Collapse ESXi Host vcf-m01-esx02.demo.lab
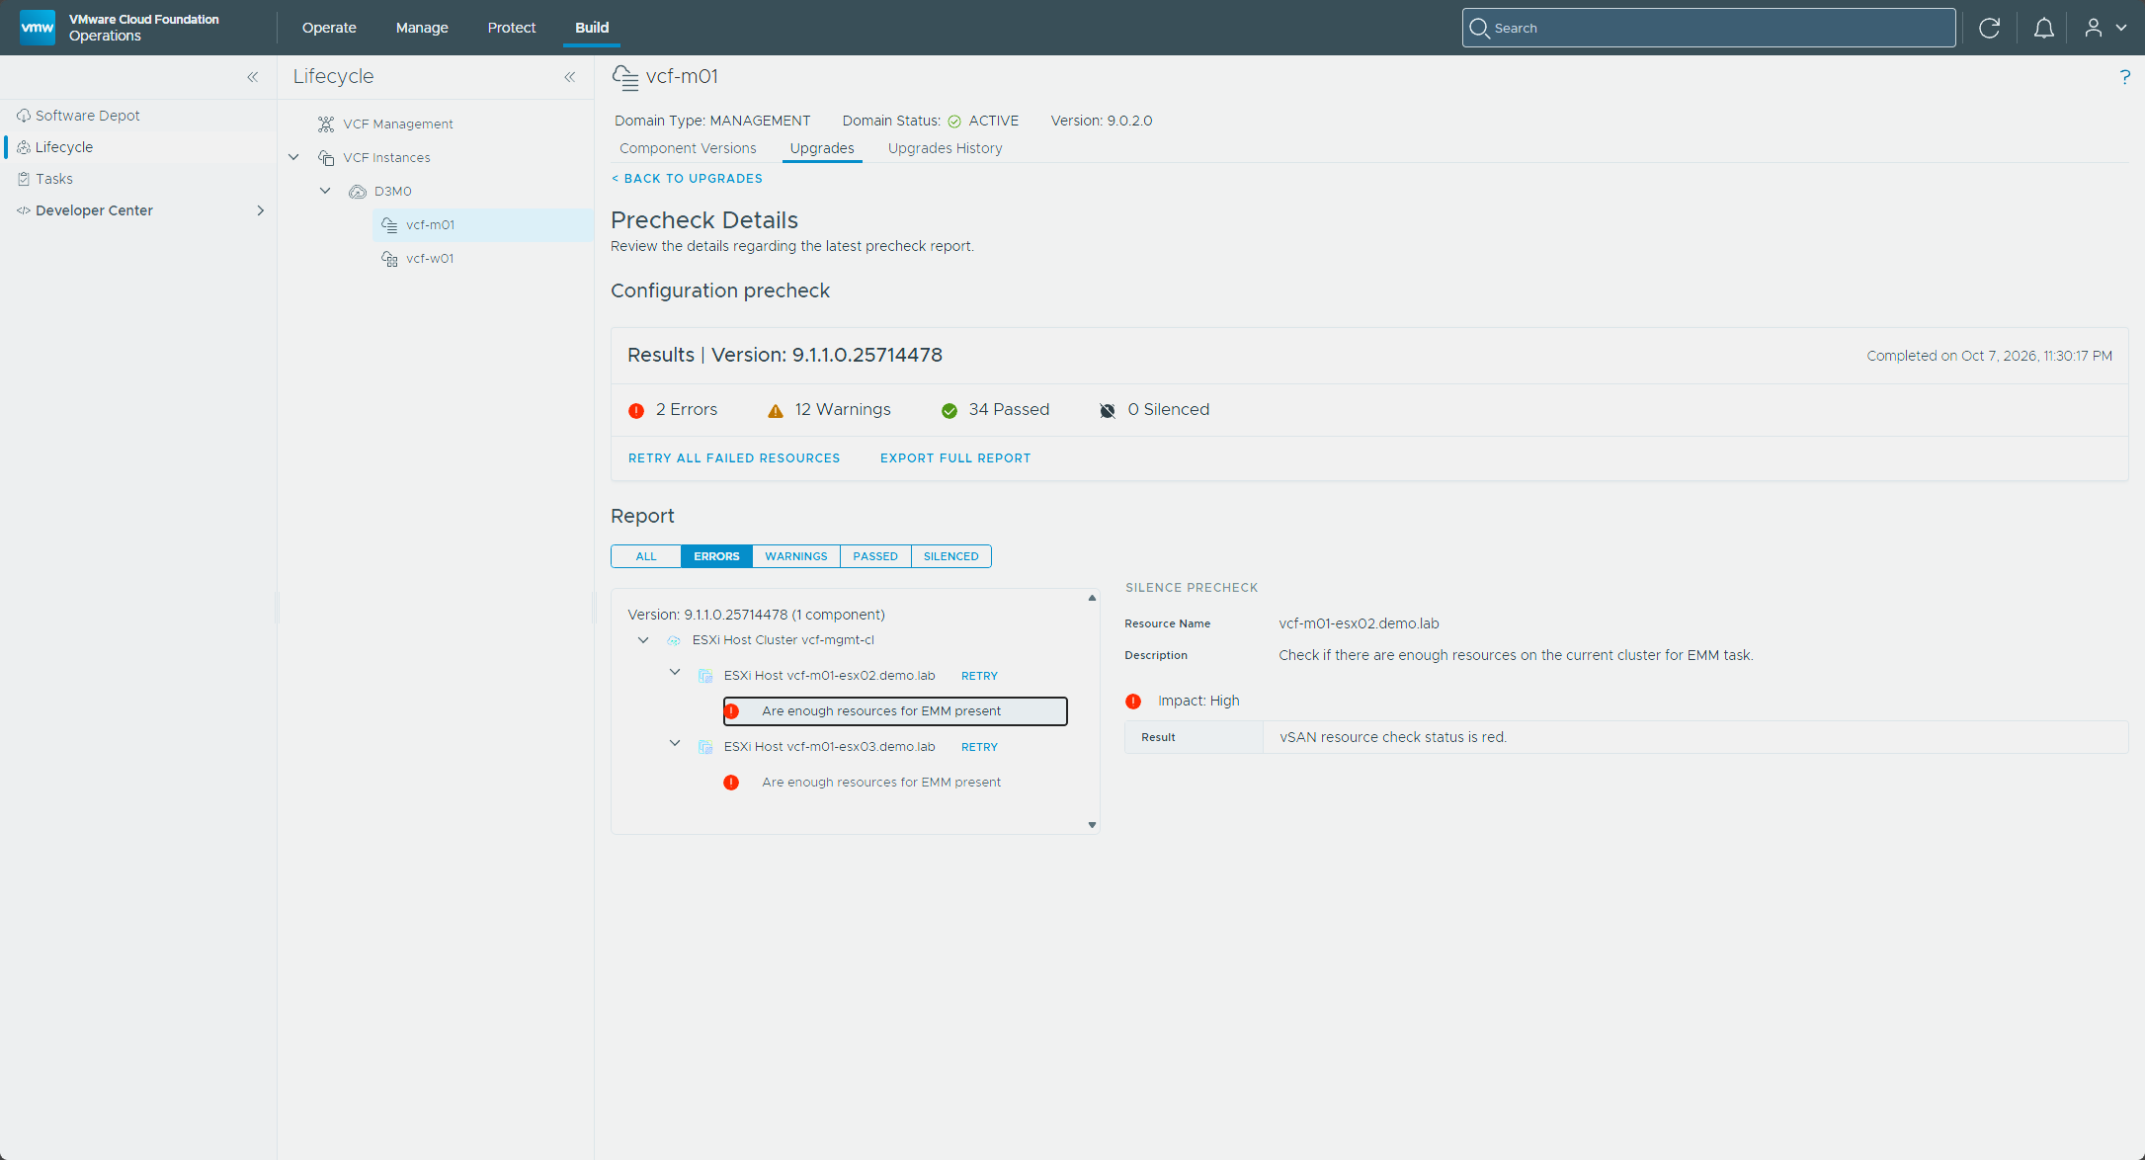 pyautogui.click(x=675, y=672)
